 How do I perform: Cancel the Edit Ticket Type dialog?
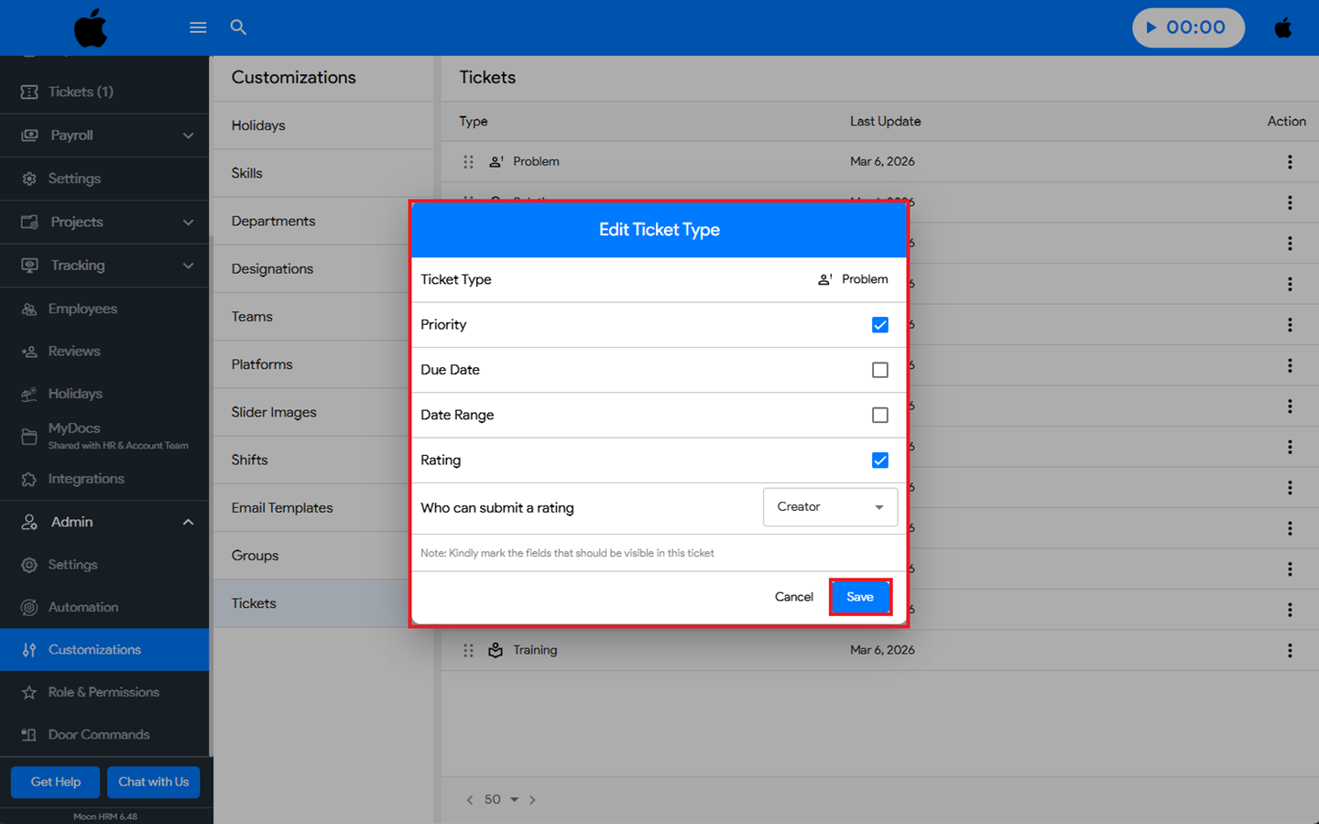click(x=793, y=597)
